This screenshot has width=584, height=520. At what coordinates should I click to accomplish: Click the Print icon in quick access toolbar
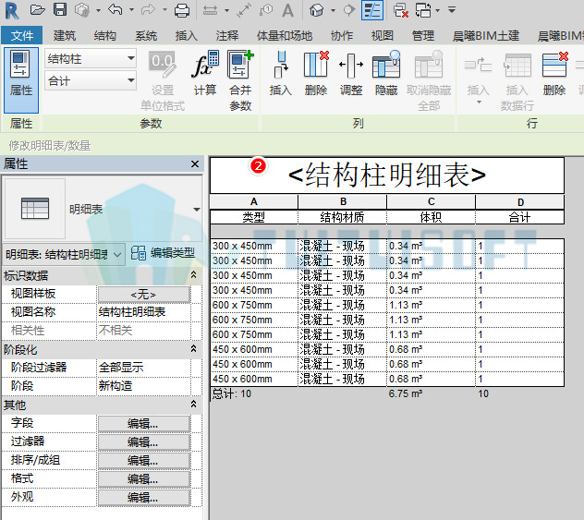point(182,10)
